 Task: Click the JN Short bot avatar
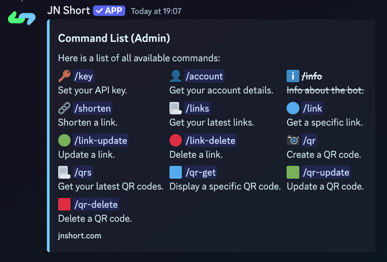coord(21,17)
